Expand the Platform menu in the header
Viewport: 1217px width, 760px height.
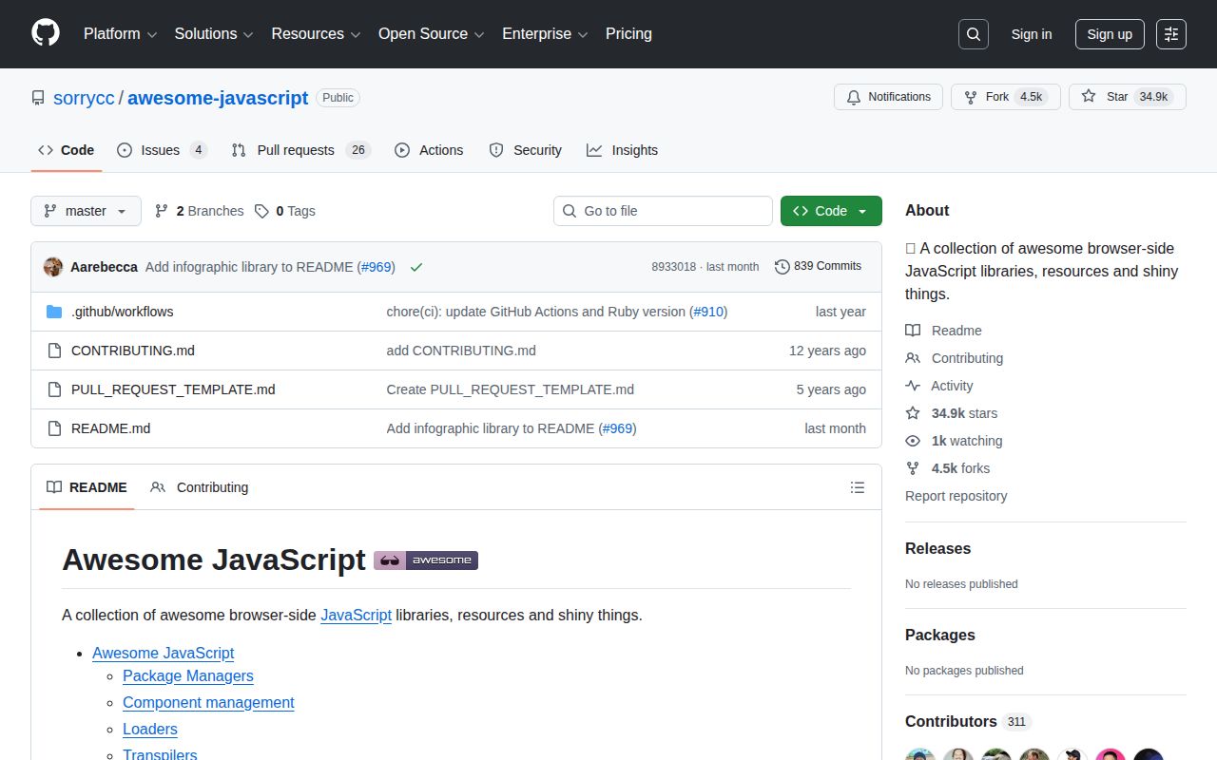(119, 34)
